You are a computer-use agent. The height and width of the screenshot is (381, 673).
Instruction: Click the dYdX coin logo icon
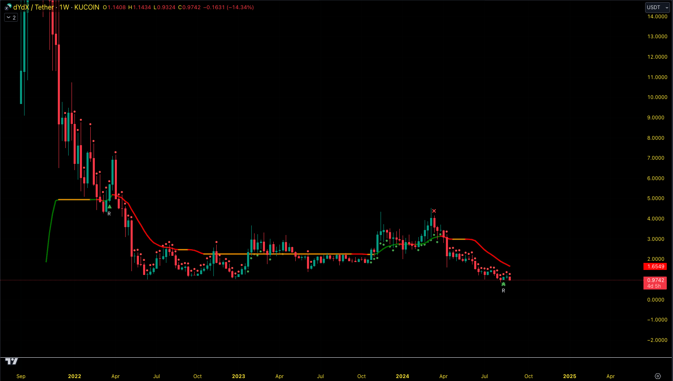click(x=8, y=7)
